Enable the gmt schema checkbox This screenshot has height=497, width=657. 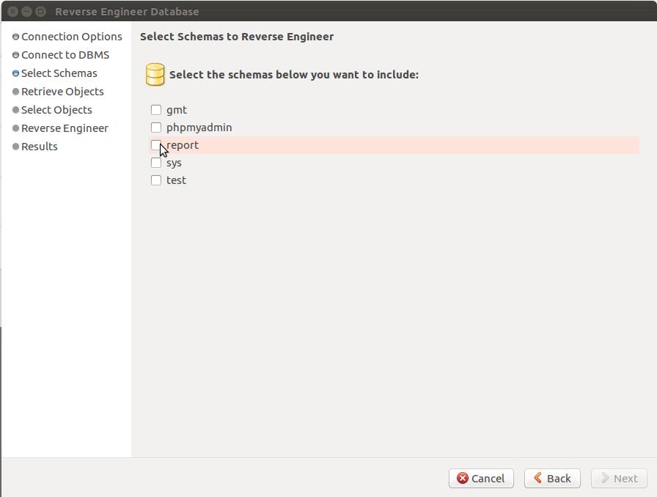tap(156, 110)
